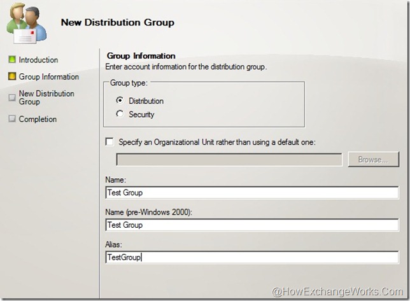
Task: Focus the Name (pre-Windows 2000) field
Action: 252,225
